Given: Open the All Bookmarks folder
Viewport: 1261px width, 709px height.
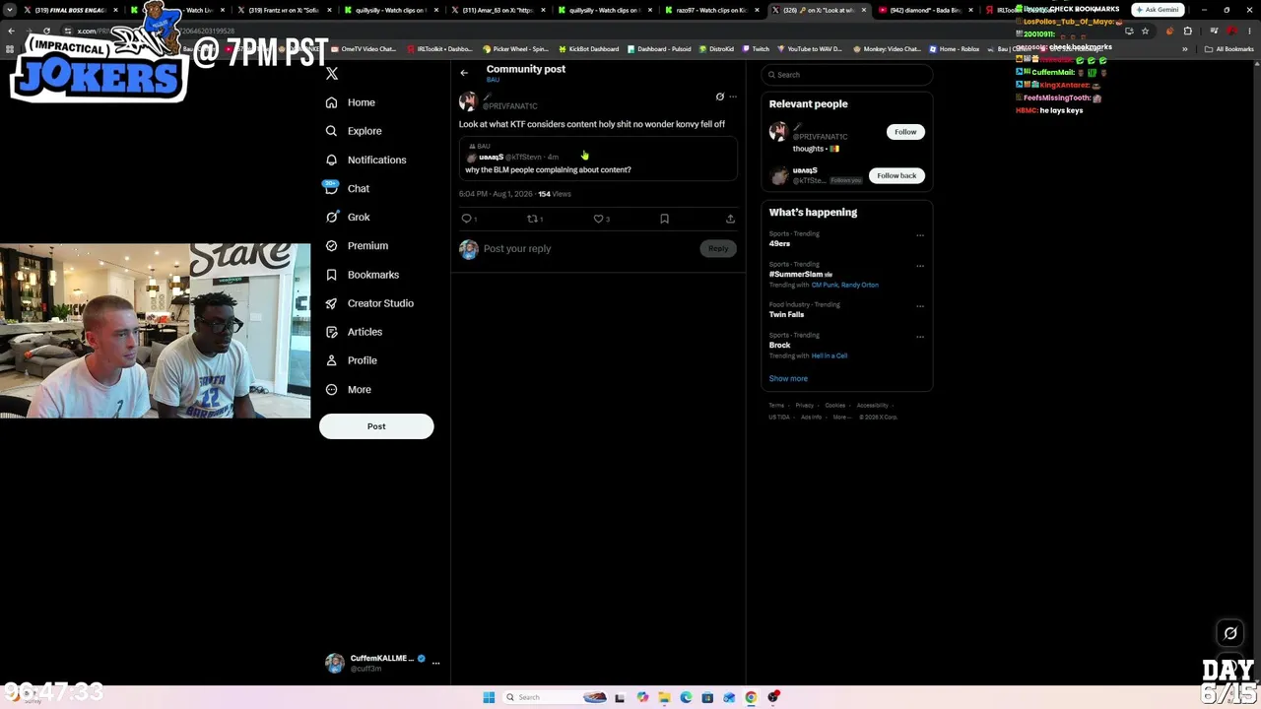Looking at the screenshot, I should click(x=1228, y=48).
